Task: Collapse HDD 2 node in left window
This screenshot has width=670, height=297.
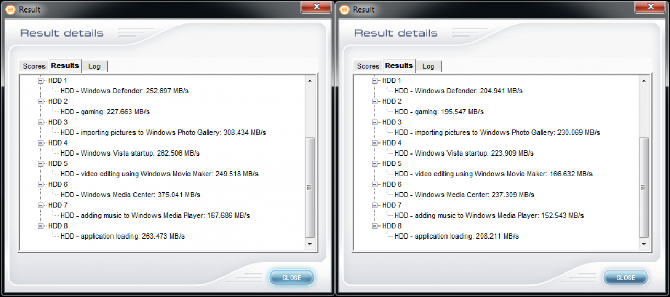Action: 41,101
